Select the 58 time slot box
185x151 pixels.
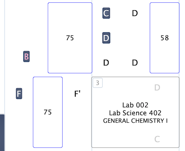[x=164, y=38]
